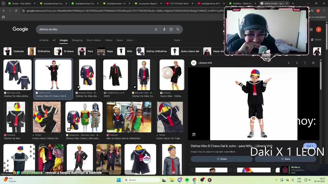Open site information icon in address bar
The width and height of the screenshot is (328, 184).
23,11
